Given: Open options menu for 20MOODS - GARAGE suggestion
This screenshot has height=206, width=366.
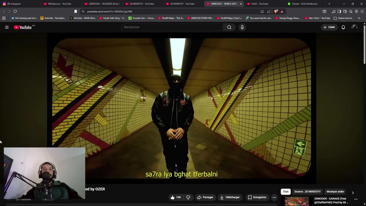Looking at the screenshot, I should [x=356, y=199].
